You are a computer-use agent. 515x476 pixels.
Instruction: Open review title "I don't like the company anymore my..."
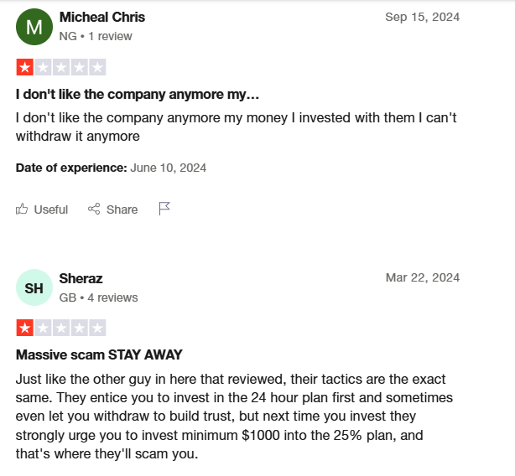pos(138,95)
